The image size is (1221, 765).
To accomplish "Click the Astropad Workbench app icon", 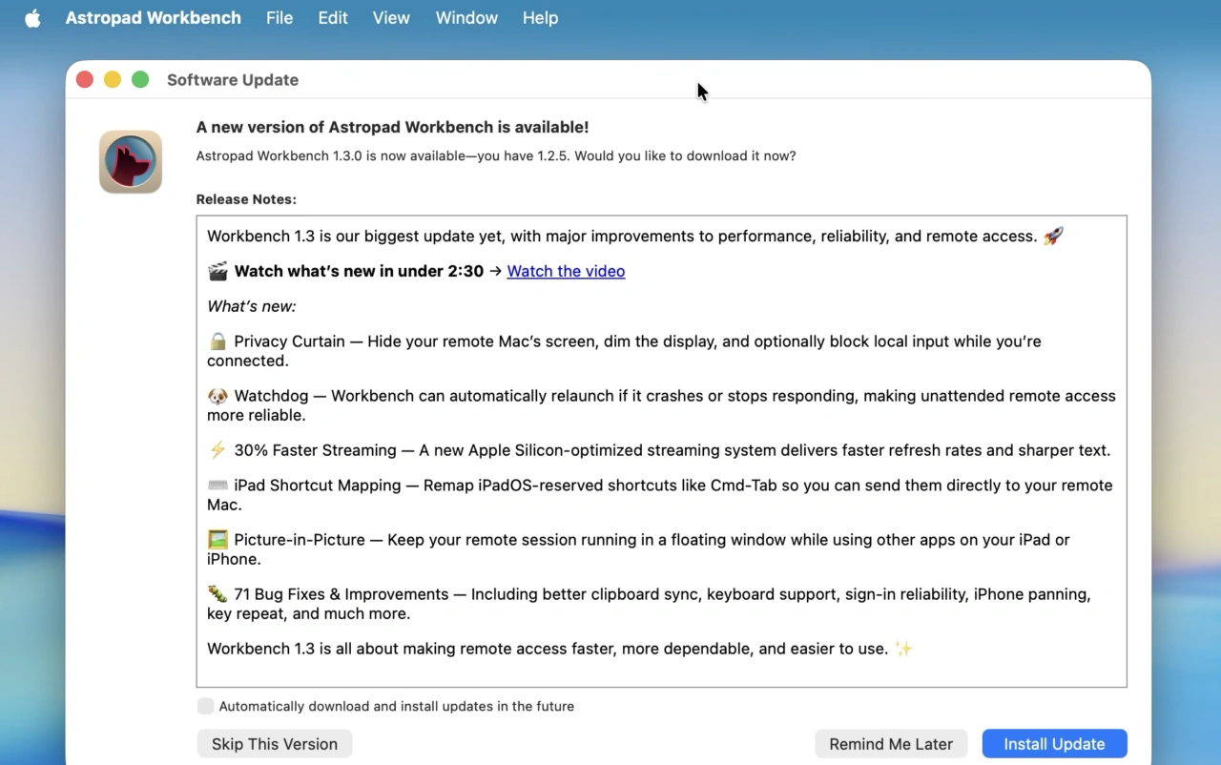I will pyautogui.click(x=131, y=162).
